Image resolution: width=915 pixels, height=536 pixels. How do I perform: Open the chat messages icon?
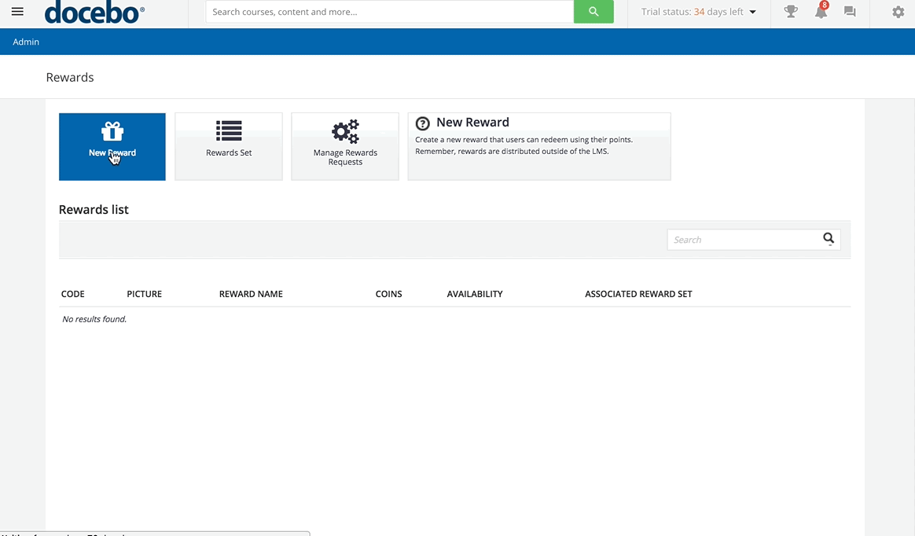pyautogui.click(x=850, y=12)
